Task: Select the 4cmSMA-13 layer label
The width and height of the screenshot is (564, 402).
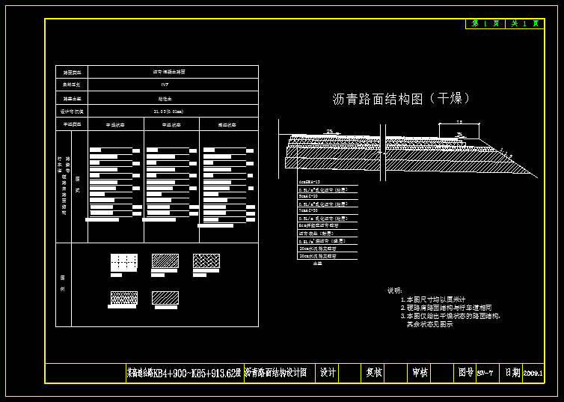Action: 310,182
